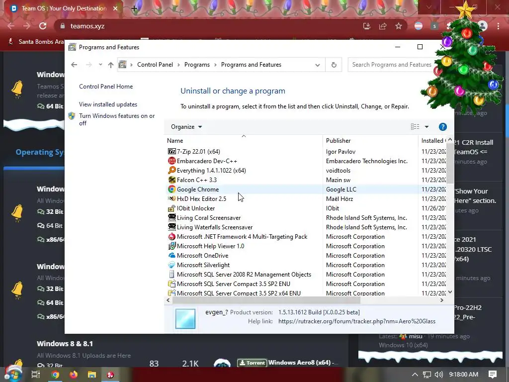The height and width of the screenshot is (382, 509).
Task: Expand the chevron after Control Panel breadcrumb
Action: click(x=178, y=65)
